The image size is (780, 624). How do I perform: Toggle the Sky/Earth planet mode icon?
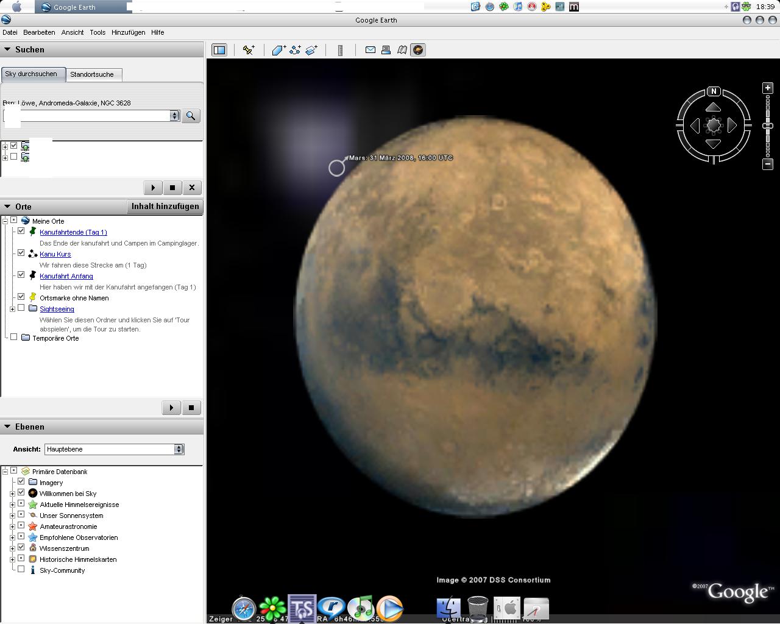tap(418, 50)
